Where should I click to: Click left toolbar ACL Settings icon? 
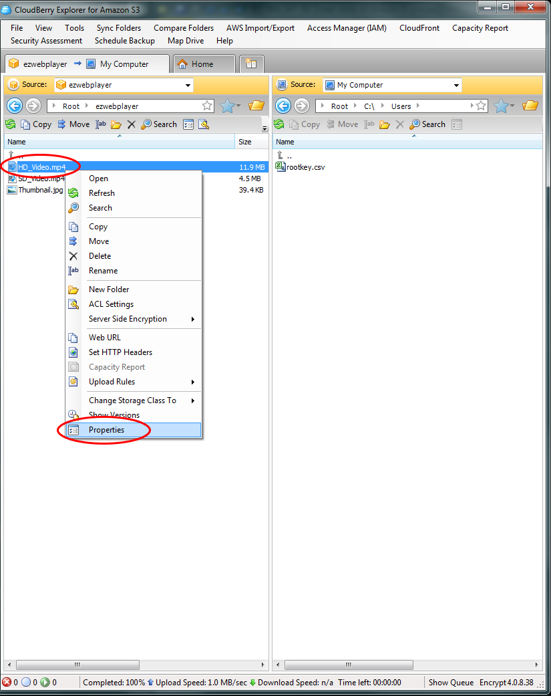point(204,124)
